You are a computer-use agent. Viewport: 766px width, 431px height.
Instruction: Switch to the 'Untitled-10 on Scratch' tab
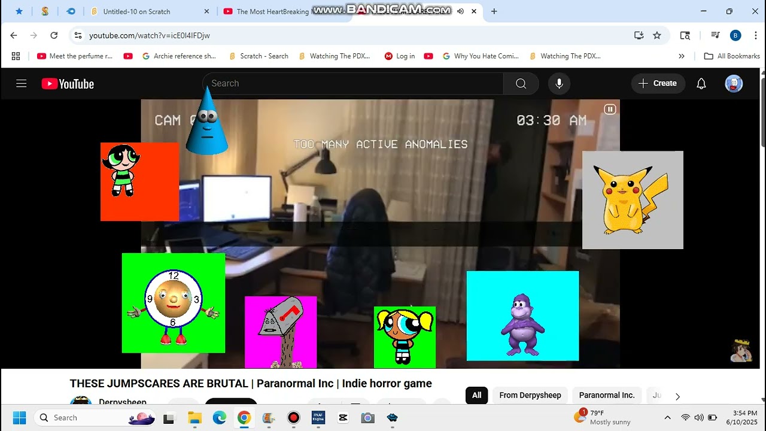[150, 11]
